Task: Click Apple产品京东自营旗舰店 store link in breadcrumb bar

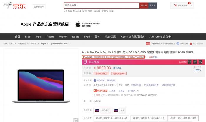Action: point(163,44)
